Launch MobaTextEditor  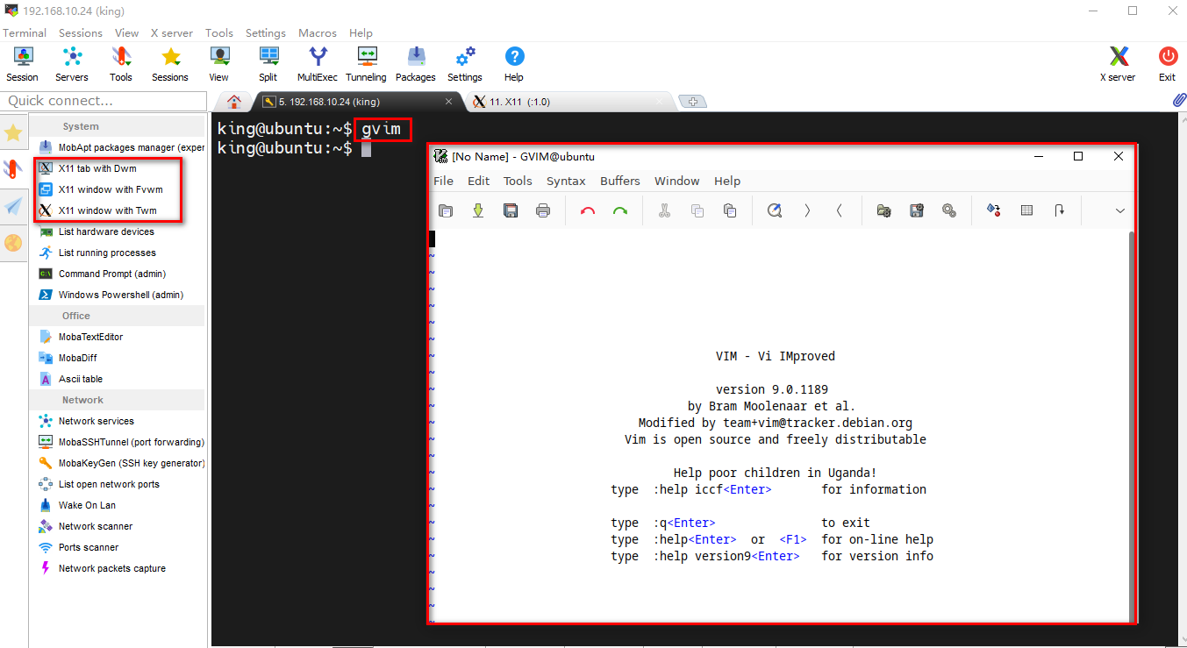click(x=90, y=337)
